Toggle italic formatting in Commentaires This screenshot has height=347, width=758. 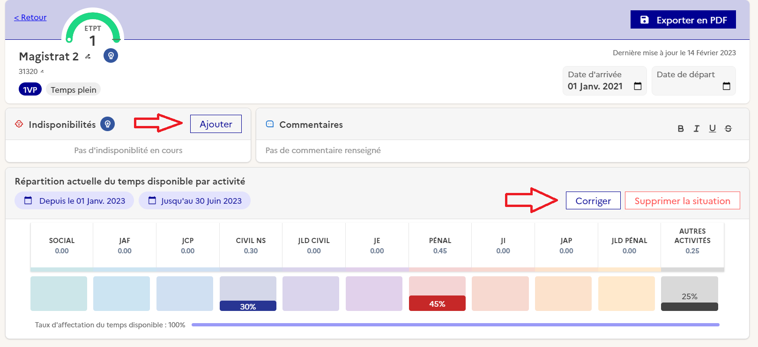(697, 129)
